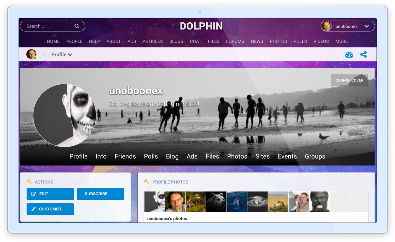The image size is (395, 242).
Task: Open the unoboonex's photos link
Action: click(167, 218)
